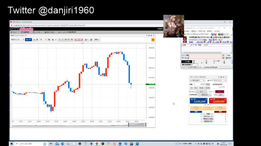Click the Bid sell price 3,335,344 button

click(198, 101)
